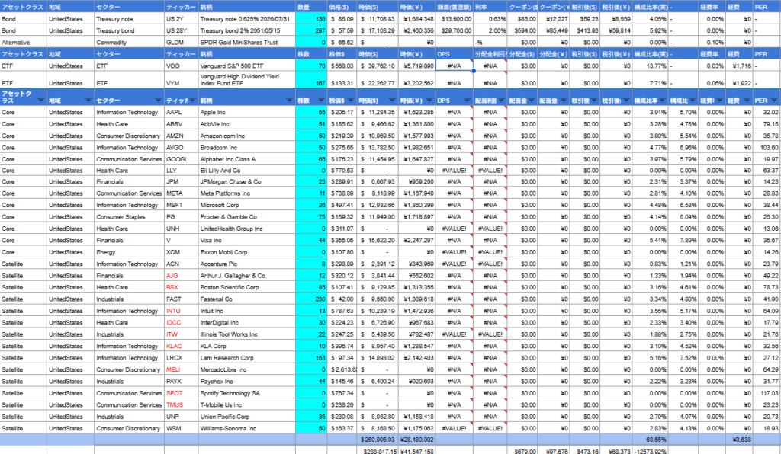Open the DPS filter icon in the stock header
Image resolution: width=781 pixels, height=454 pixels.
click(x=467, y=100)
